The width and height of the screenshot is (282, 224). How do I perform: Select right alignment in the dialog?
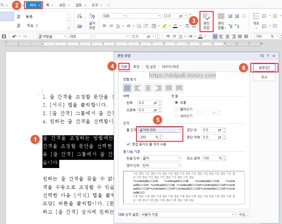(158, 88)
